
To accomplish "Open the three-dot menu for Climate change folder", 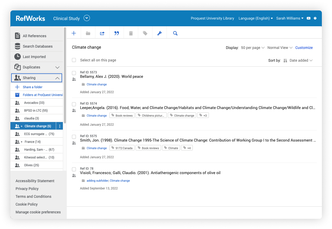I will (x=59, y=126).
